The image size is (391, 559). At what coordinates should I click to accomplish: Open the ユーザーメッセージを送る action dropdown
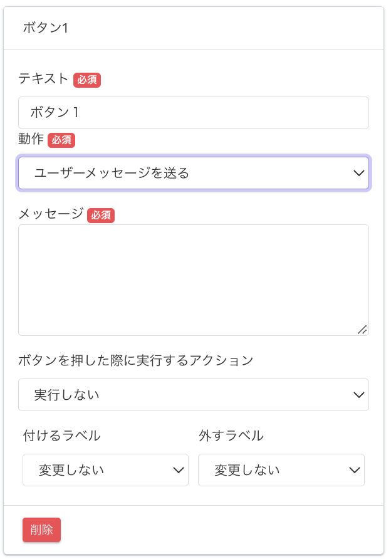[x=194, y=173]
